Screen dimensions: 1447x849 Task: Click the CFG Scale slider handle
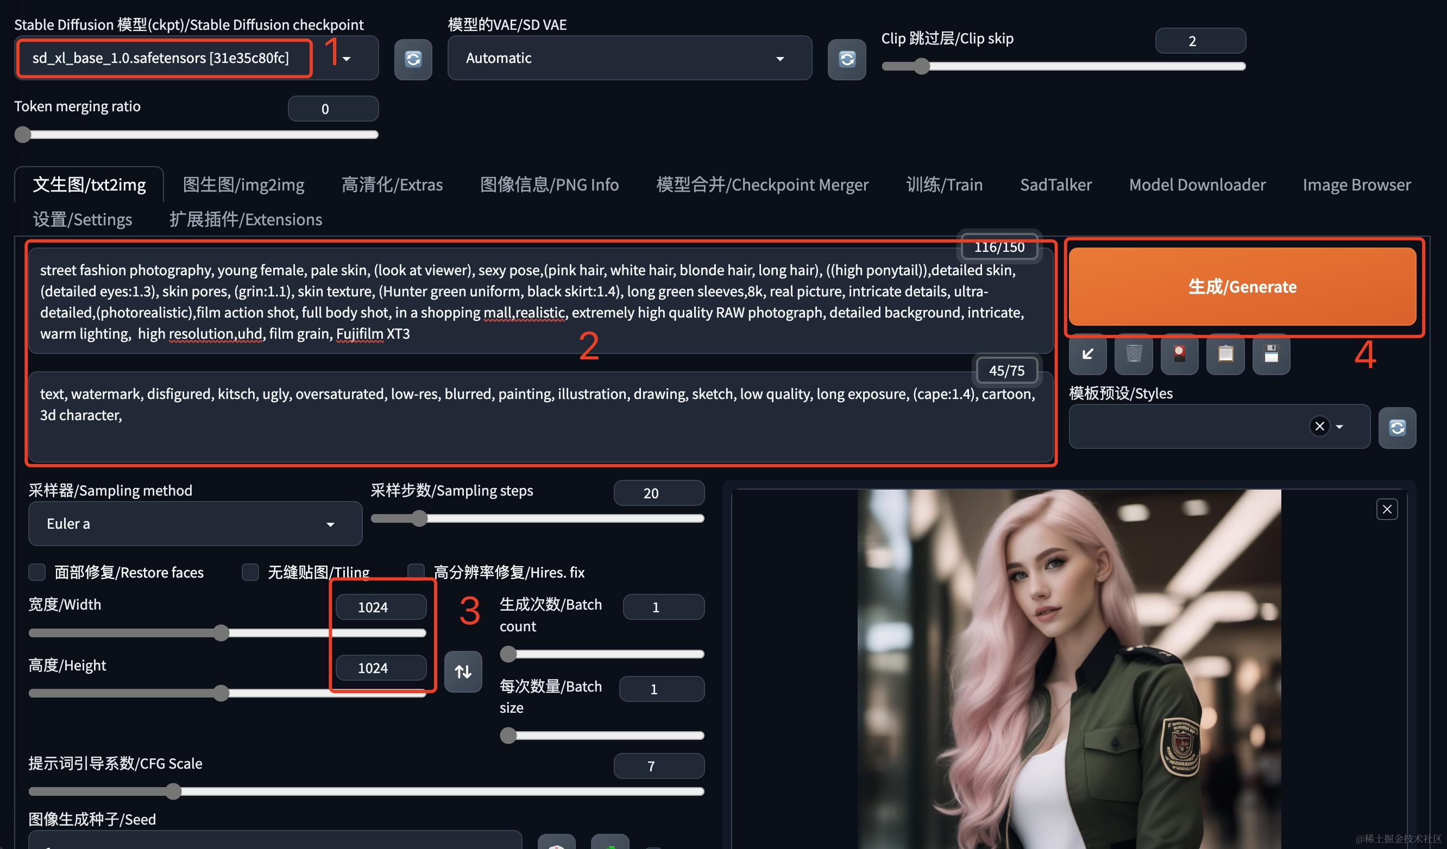[173, 791]
